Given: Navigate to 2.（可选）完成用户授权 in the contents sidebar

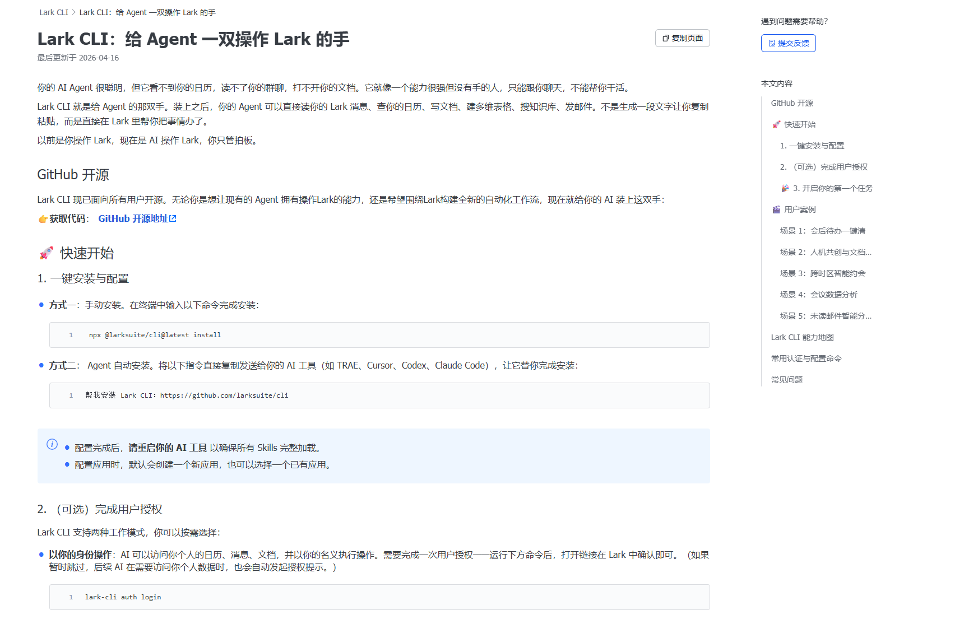Looking at the screenshot, I should point(824,167).
